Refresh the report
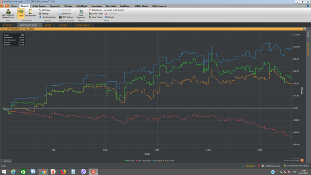 coord(109,17)
